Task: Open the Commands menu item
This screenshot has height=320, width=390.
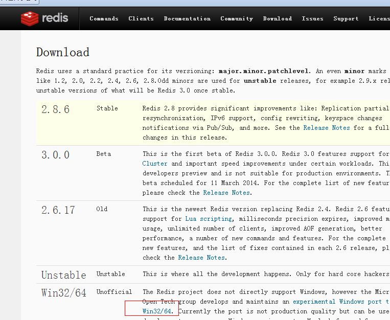Action: tap(104, 18)
